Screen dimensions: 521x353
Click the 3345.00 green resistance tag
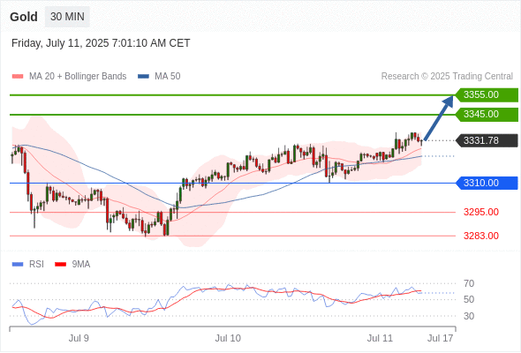point(487,114)
